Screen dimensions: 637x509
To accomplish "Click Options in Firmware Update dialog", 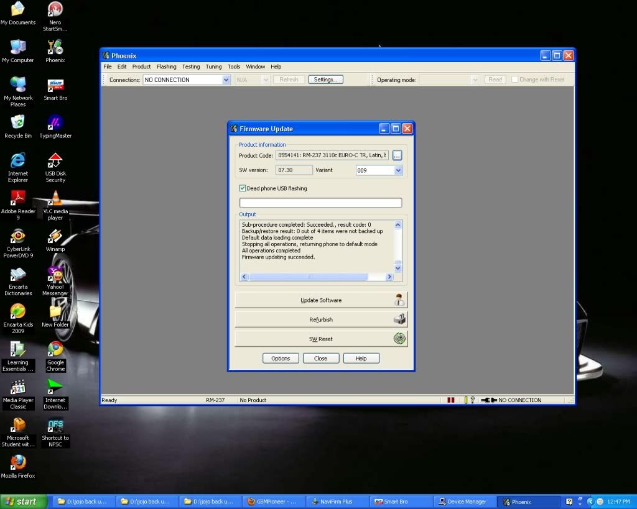I will [x=281, y=359].
